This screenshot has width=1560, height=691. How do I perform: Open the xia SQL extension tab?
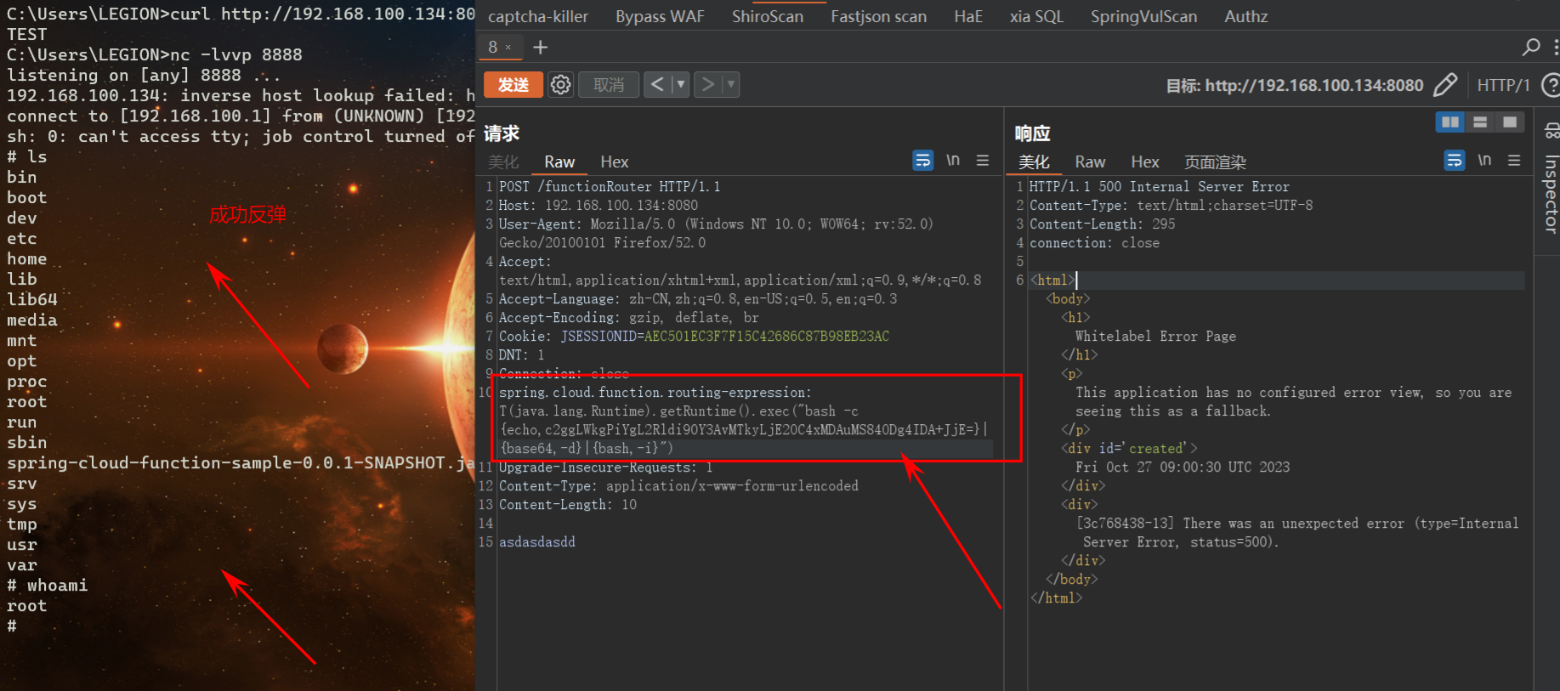click(1036, 16)
